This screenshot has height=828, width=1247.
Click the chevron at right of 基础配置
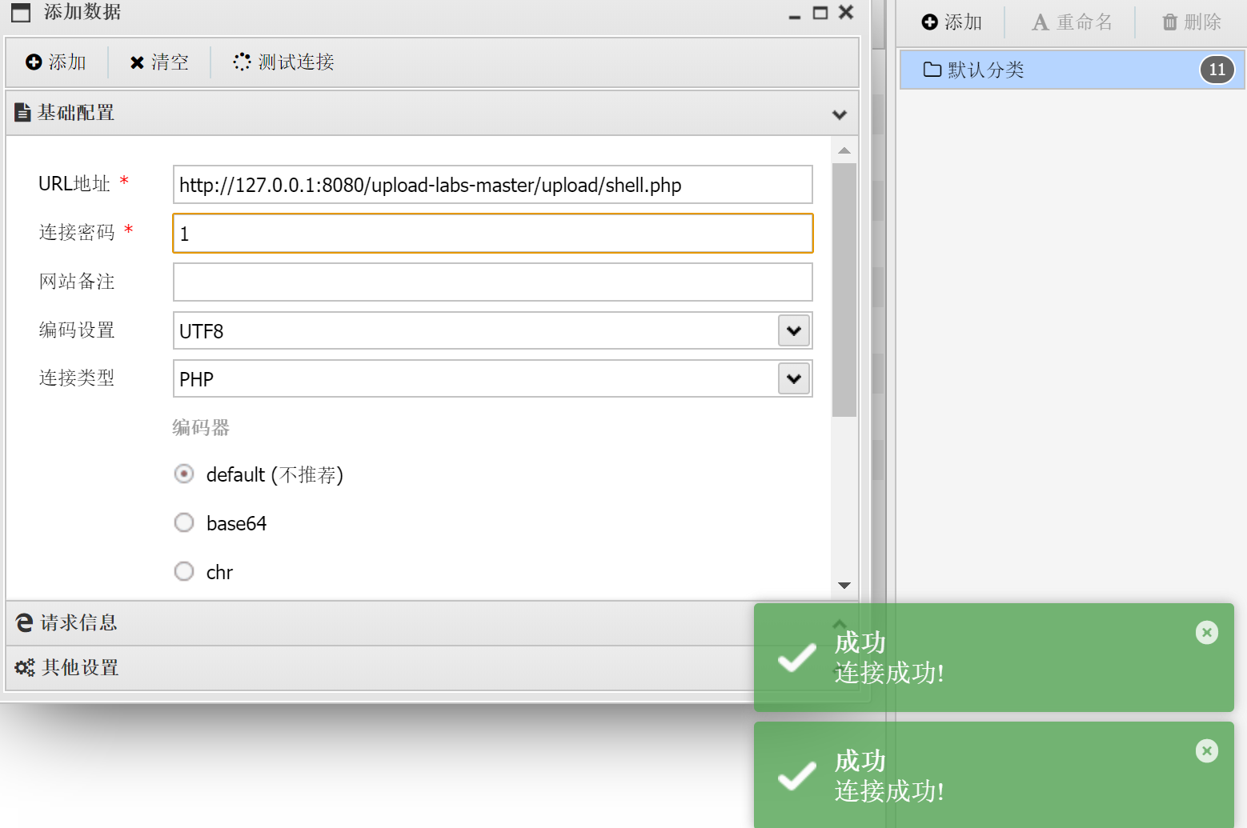coord(840,114)
